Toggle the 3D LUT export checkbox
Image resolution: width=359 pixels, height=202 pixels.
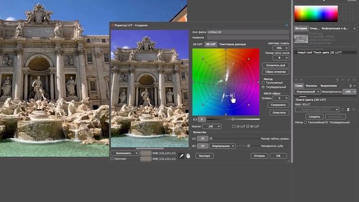click(248, 126)
